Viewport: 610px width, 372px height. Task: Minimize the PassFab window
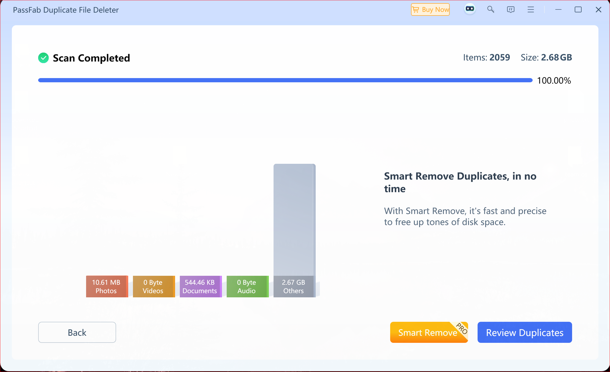point(558,10)
